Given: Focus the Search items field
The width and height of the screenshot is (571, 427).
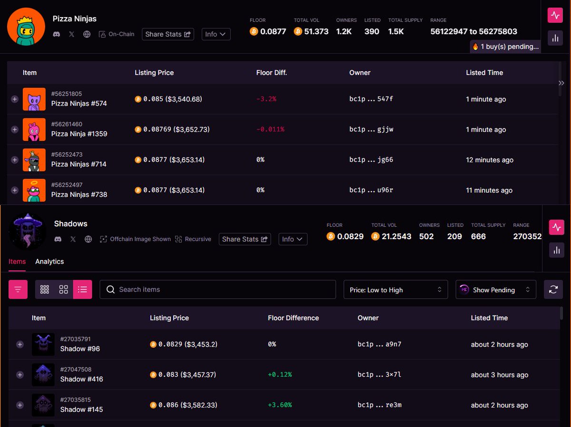Looking at the screenshot, I should [x=218, y=289].
